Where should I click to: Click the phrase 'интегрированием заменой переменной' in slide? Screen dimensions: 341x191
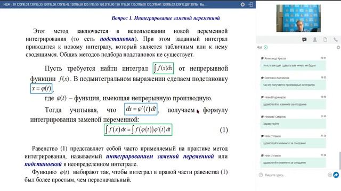pyautogui.click(x=160, y=157)
